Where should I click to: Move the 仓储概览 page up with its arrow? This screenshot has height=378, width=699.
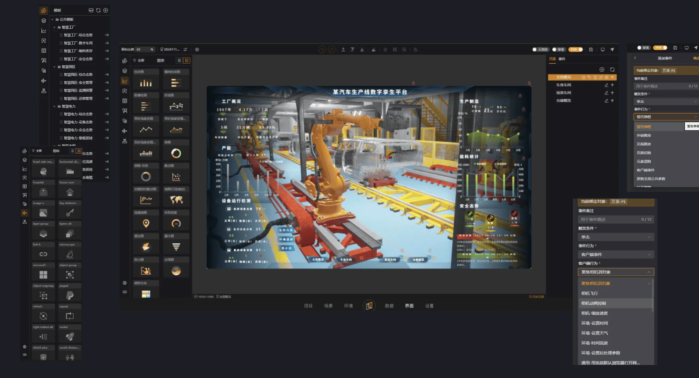coord(612,101)
